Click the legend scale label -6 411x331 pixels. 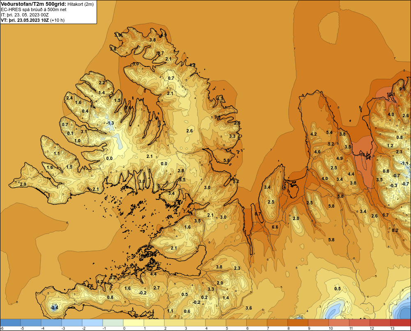pyautogui.click(x=2, y=329)
